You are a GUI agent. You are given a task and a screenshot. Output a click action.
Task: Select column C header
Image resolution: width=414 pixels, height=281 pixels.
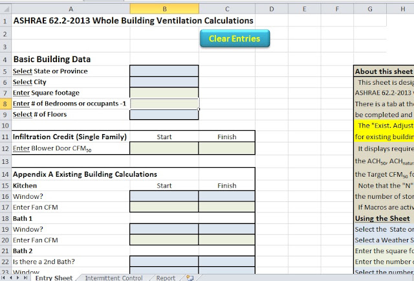pos(227,9)
